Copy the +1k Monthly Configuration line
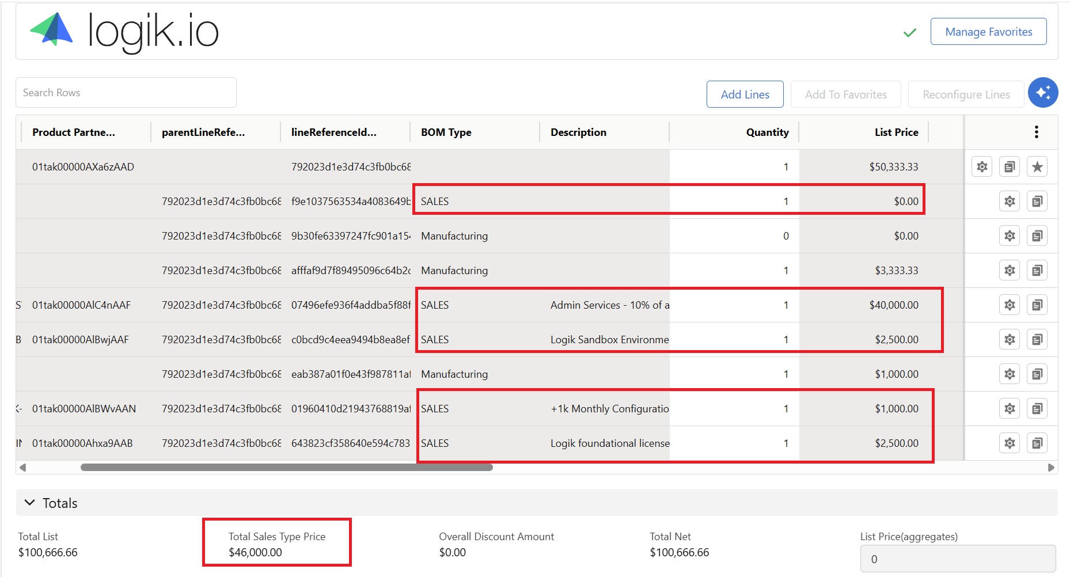This screenshot has height=577, width=1070. point(1037,409)
